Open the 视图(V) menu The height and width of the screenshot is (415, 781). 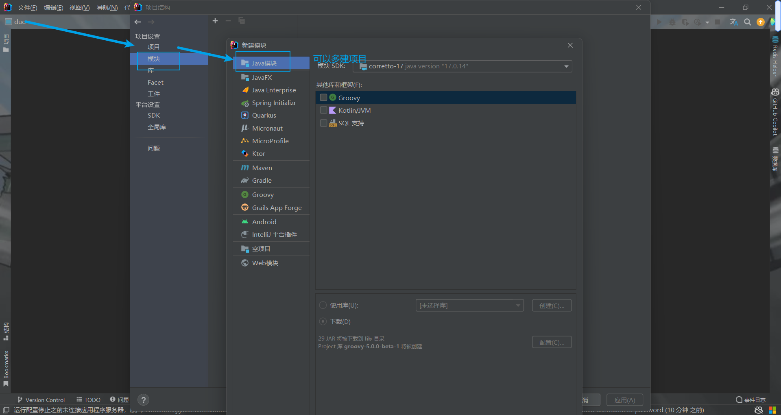coord(79,8)
